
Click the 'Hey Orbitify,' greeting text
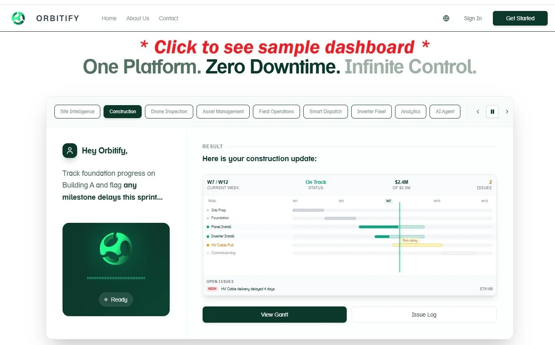tap(105, 151)
